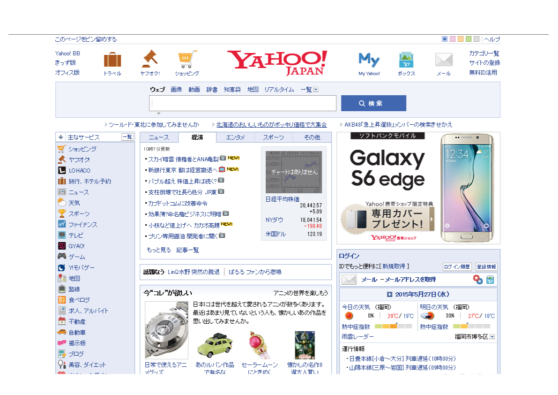Screen dimensions: 558x395
Task: Open the ヤフオク! gavel icon
Action: (x=150, y=59)
